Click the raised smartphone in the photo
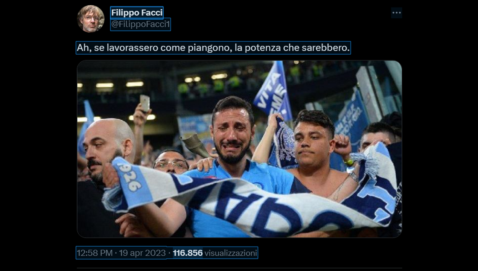 [x=145, y=103]
